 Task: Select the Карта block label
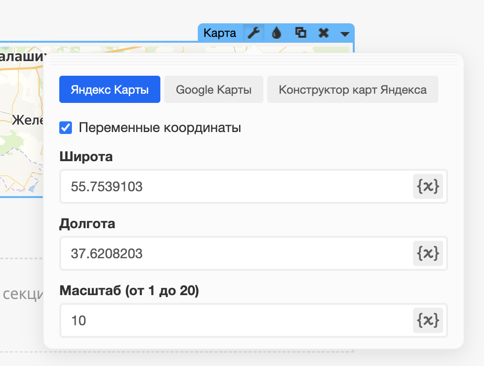click(220, 33)
